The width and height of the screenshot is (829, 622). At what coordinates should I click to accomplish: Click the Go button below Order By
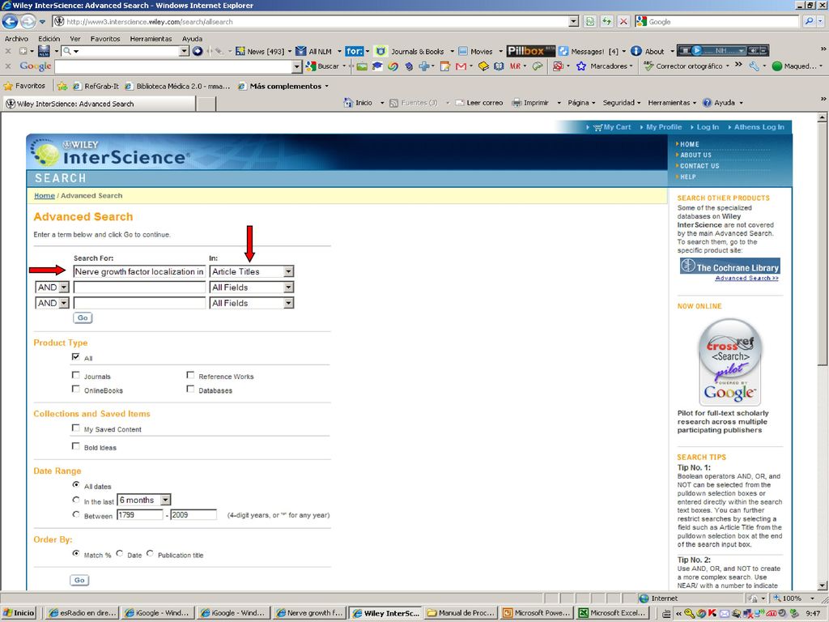(79, 580)
